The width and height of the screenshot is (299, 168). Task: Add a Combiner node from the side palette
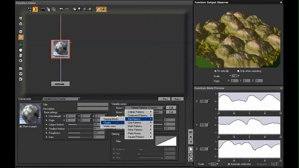[21, 74]
